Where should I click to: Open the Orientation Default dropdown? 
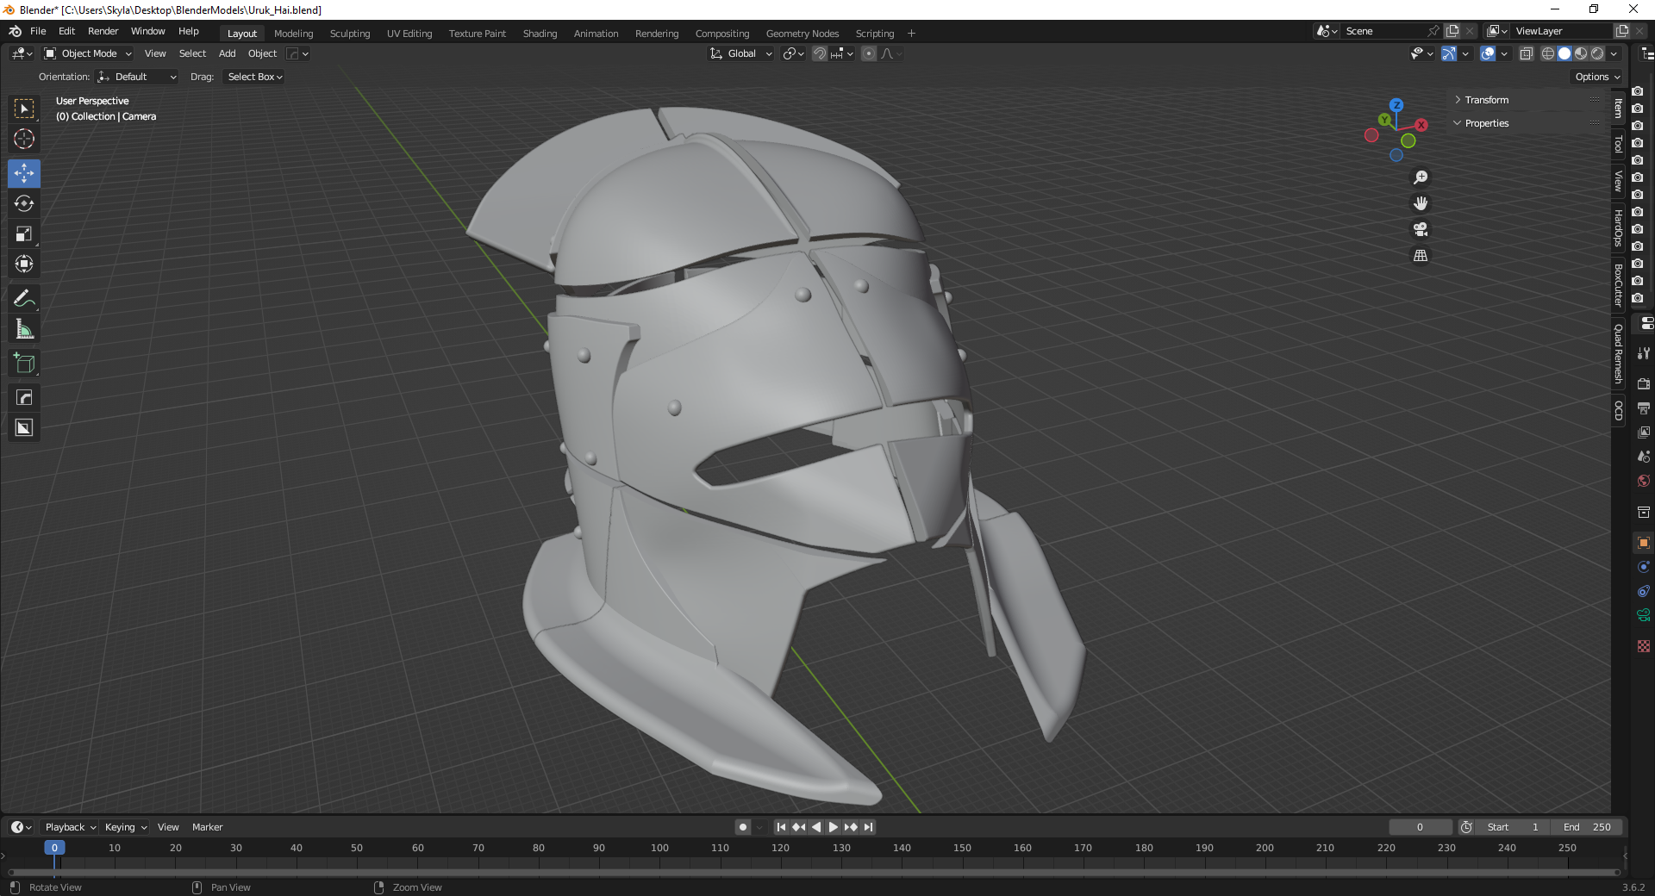point(137,77)
